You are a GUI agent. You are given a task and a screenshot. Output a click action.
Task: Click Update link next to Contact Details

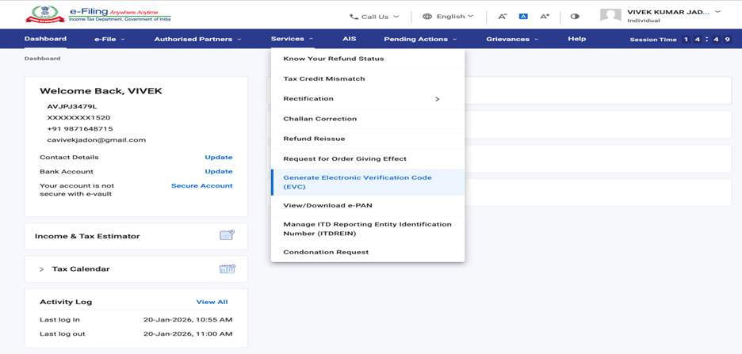point(218,157)
